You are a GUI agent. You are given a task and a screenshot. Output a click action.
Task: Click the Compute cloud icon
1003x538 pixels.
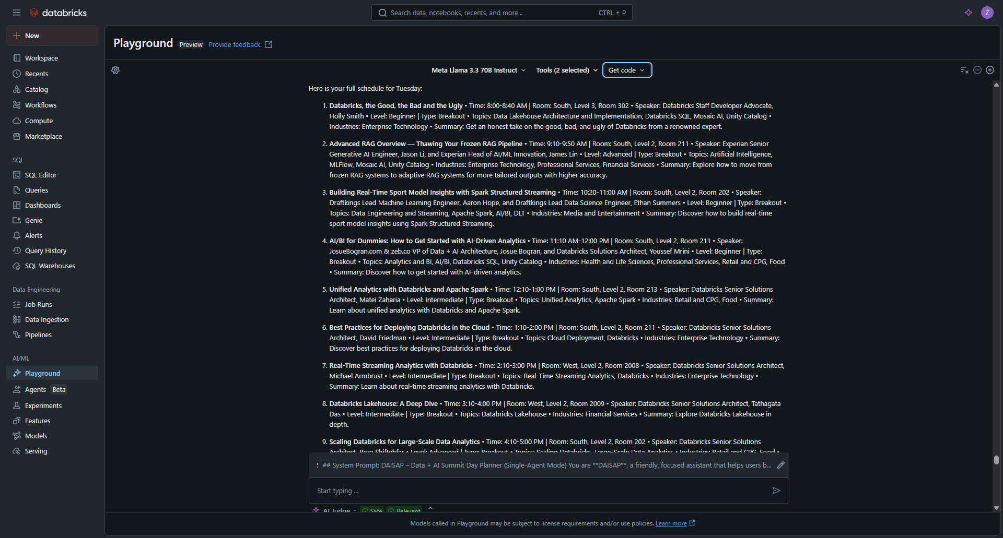(x=17, y=121)
